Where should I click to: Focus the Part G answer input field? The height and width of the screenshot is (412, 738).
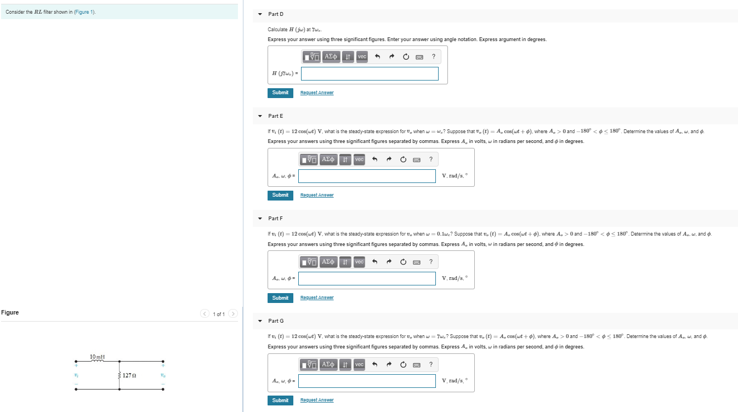[367, 381]
